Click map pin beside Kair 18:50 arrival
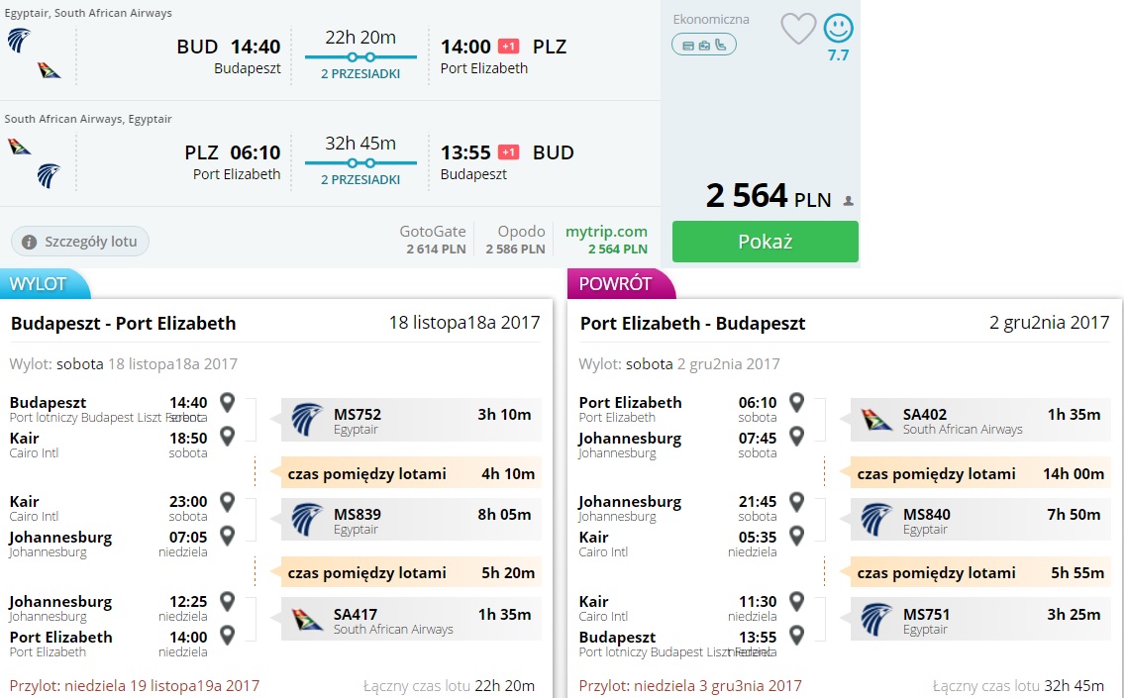This screenshot has width=1127, height=698. [x=227, y=437]
